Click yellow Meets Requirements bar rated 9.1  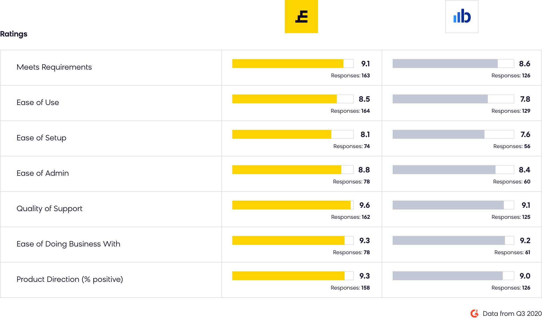(288, 64)
